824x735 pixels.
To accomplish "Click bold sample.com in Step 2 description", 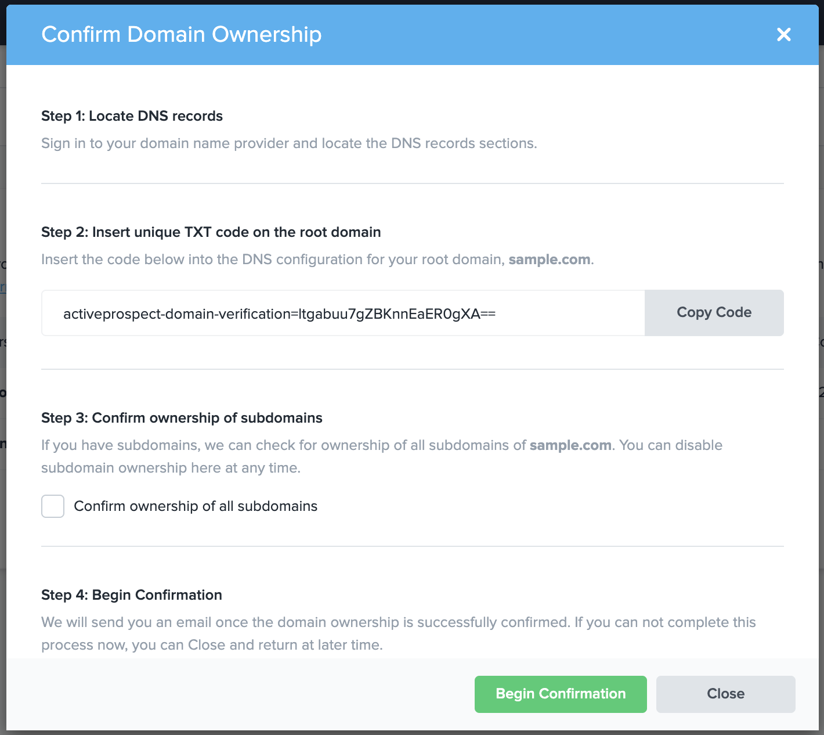I will [549, 260].
